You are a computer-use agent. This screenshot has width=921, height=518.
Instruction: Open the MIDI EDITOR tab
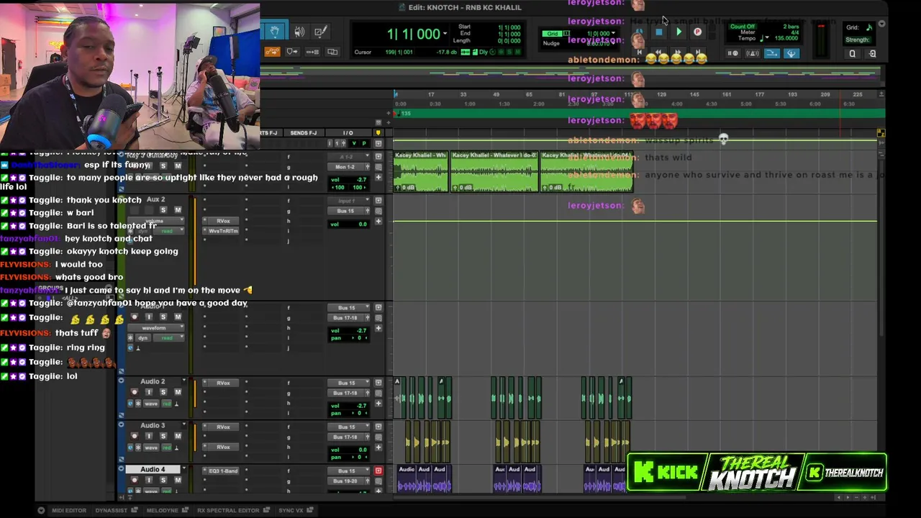69,511
